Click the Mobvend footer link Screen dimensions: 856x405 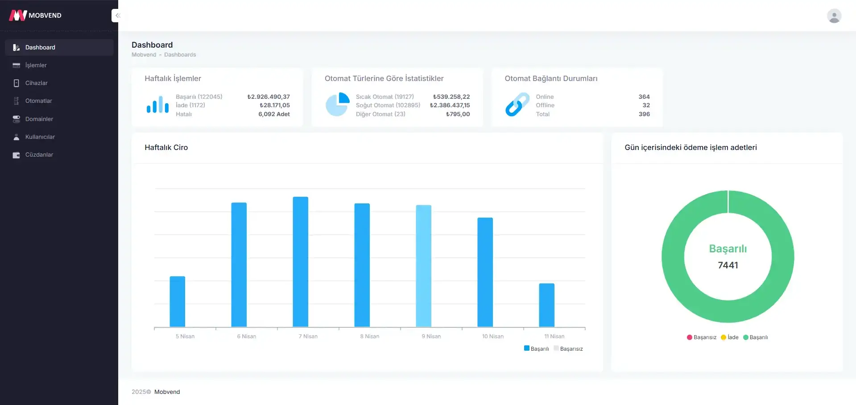point(167,392)
